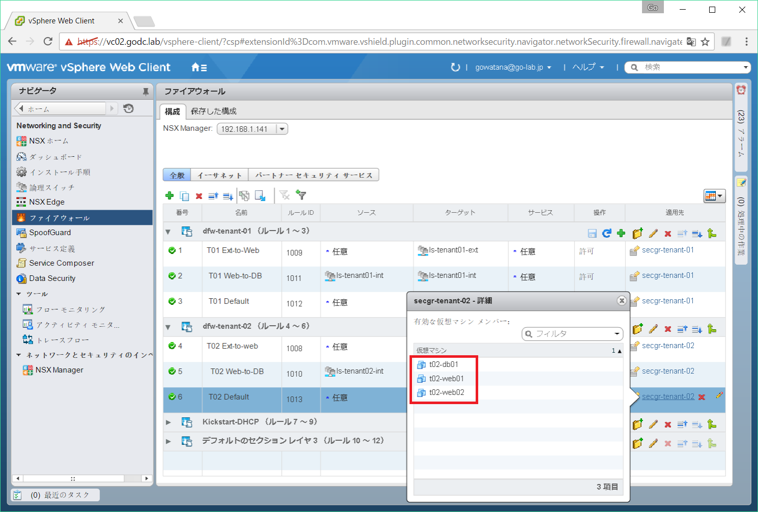Close the secgr-tenant-02 details popup
Image resolution: width=758 pixels, height=512 pixels.
point(621,301)
